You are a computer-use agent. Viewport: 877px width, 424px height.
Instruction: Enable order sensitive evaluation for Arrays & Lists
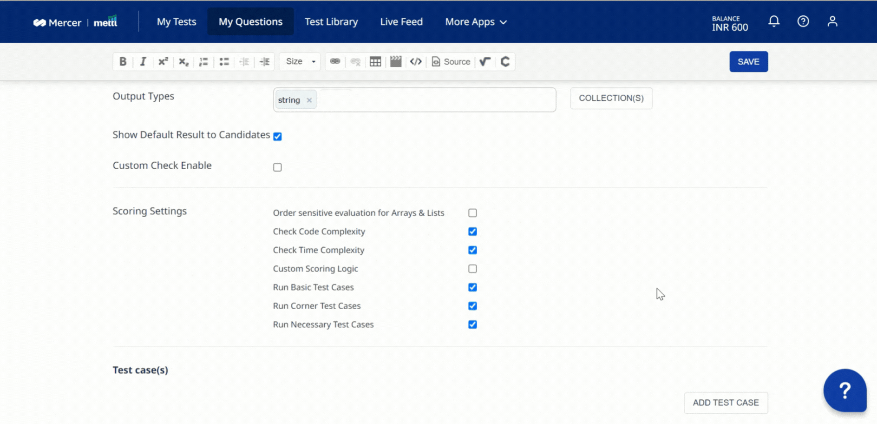click(472, 213)
